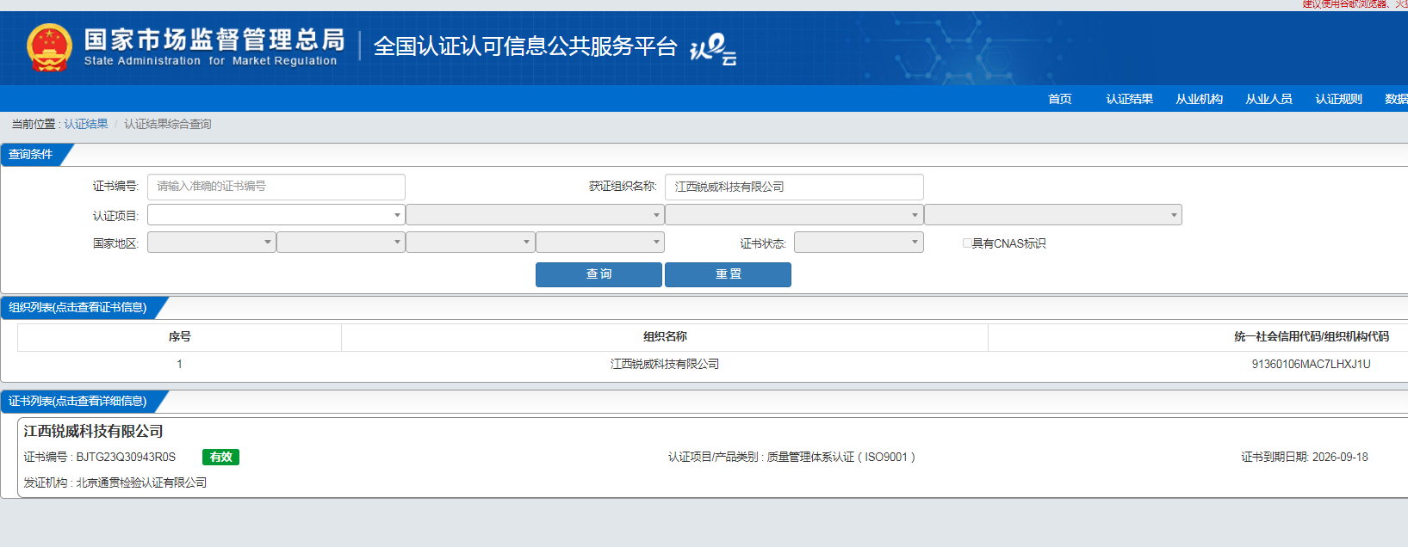Open the 认证结果 navigation menu item
Screen dimensions: 1408x547
pyautogui.click(x=1130, y=99)
